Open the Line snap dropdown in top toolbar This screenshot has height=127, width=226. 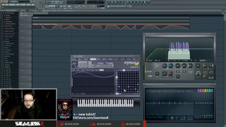pyautogui.click(x=101, y=6)
